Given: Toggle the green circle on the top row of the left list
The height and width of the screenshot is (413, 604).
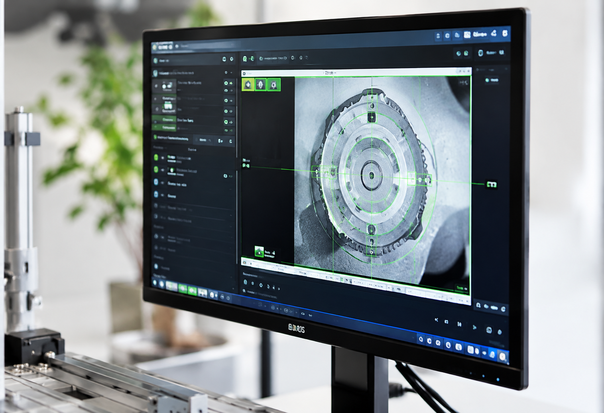Looking at the screenshot, I should pyautogui.click(x=226, y=83).
